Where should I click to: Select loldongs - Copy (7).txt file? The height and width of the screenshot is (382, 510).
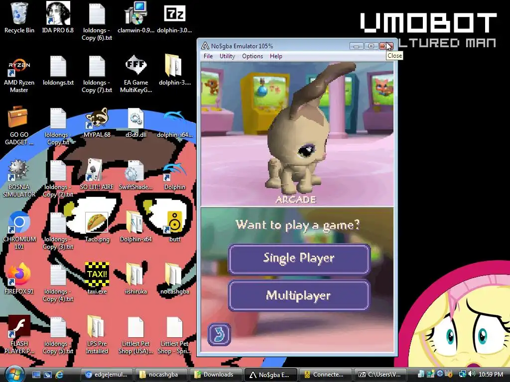[x=97, y=75]
